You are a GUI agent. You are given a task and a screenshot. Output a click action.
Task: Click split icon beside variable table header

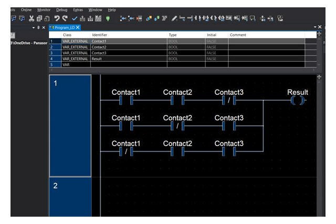(319, 34)
